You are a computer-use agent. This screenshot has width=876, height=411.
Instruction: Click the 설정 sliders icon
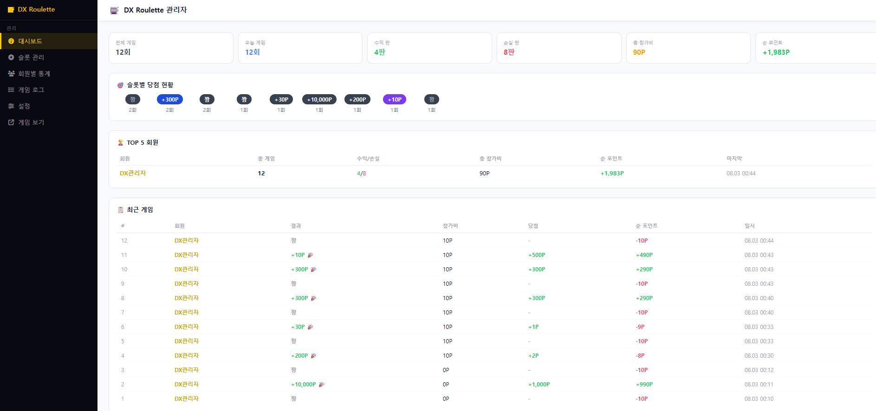pyautogui.click(x=11, y=106)
